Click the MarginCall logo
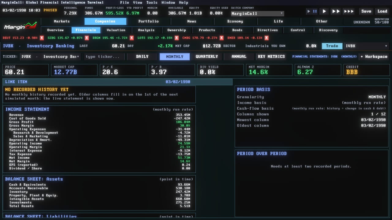The width and height of the screenshot is (392, 220). click(x=20, y=26)
